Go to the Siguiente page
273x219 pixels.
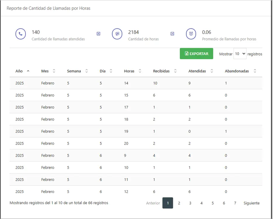[251, 203]
